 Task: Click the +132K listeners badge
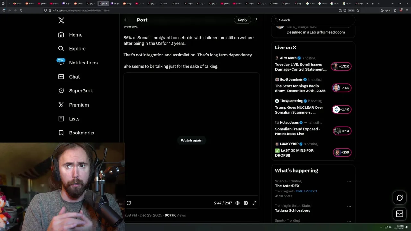point(341,66)
